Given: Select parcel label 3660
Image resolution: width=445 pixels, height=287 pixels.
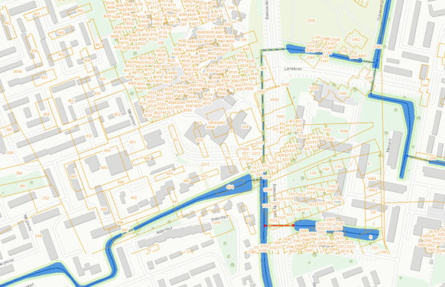Looking at the screenshot, I should coord(274,100).
